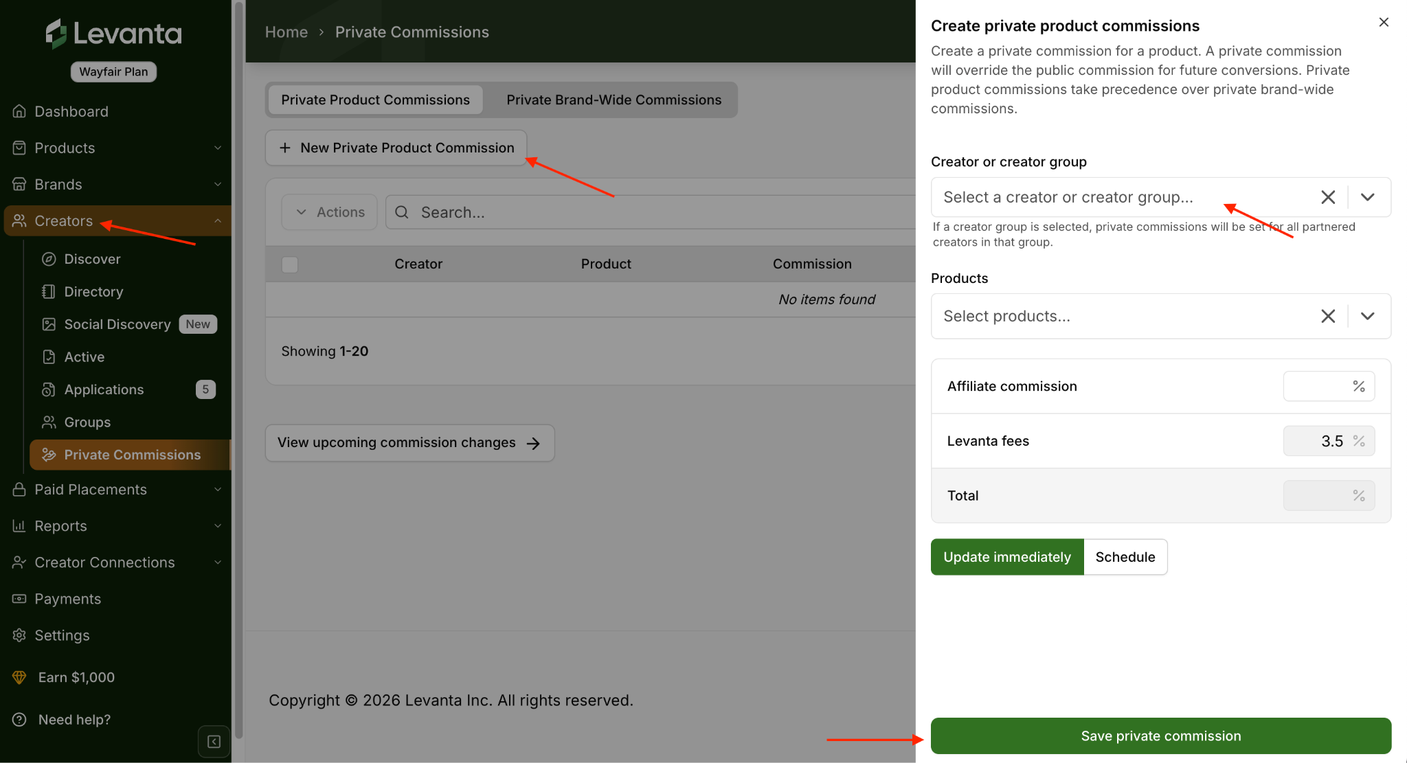Click Save private commission button
This screenshot has width=1407, height=763.
point(1161,736)
